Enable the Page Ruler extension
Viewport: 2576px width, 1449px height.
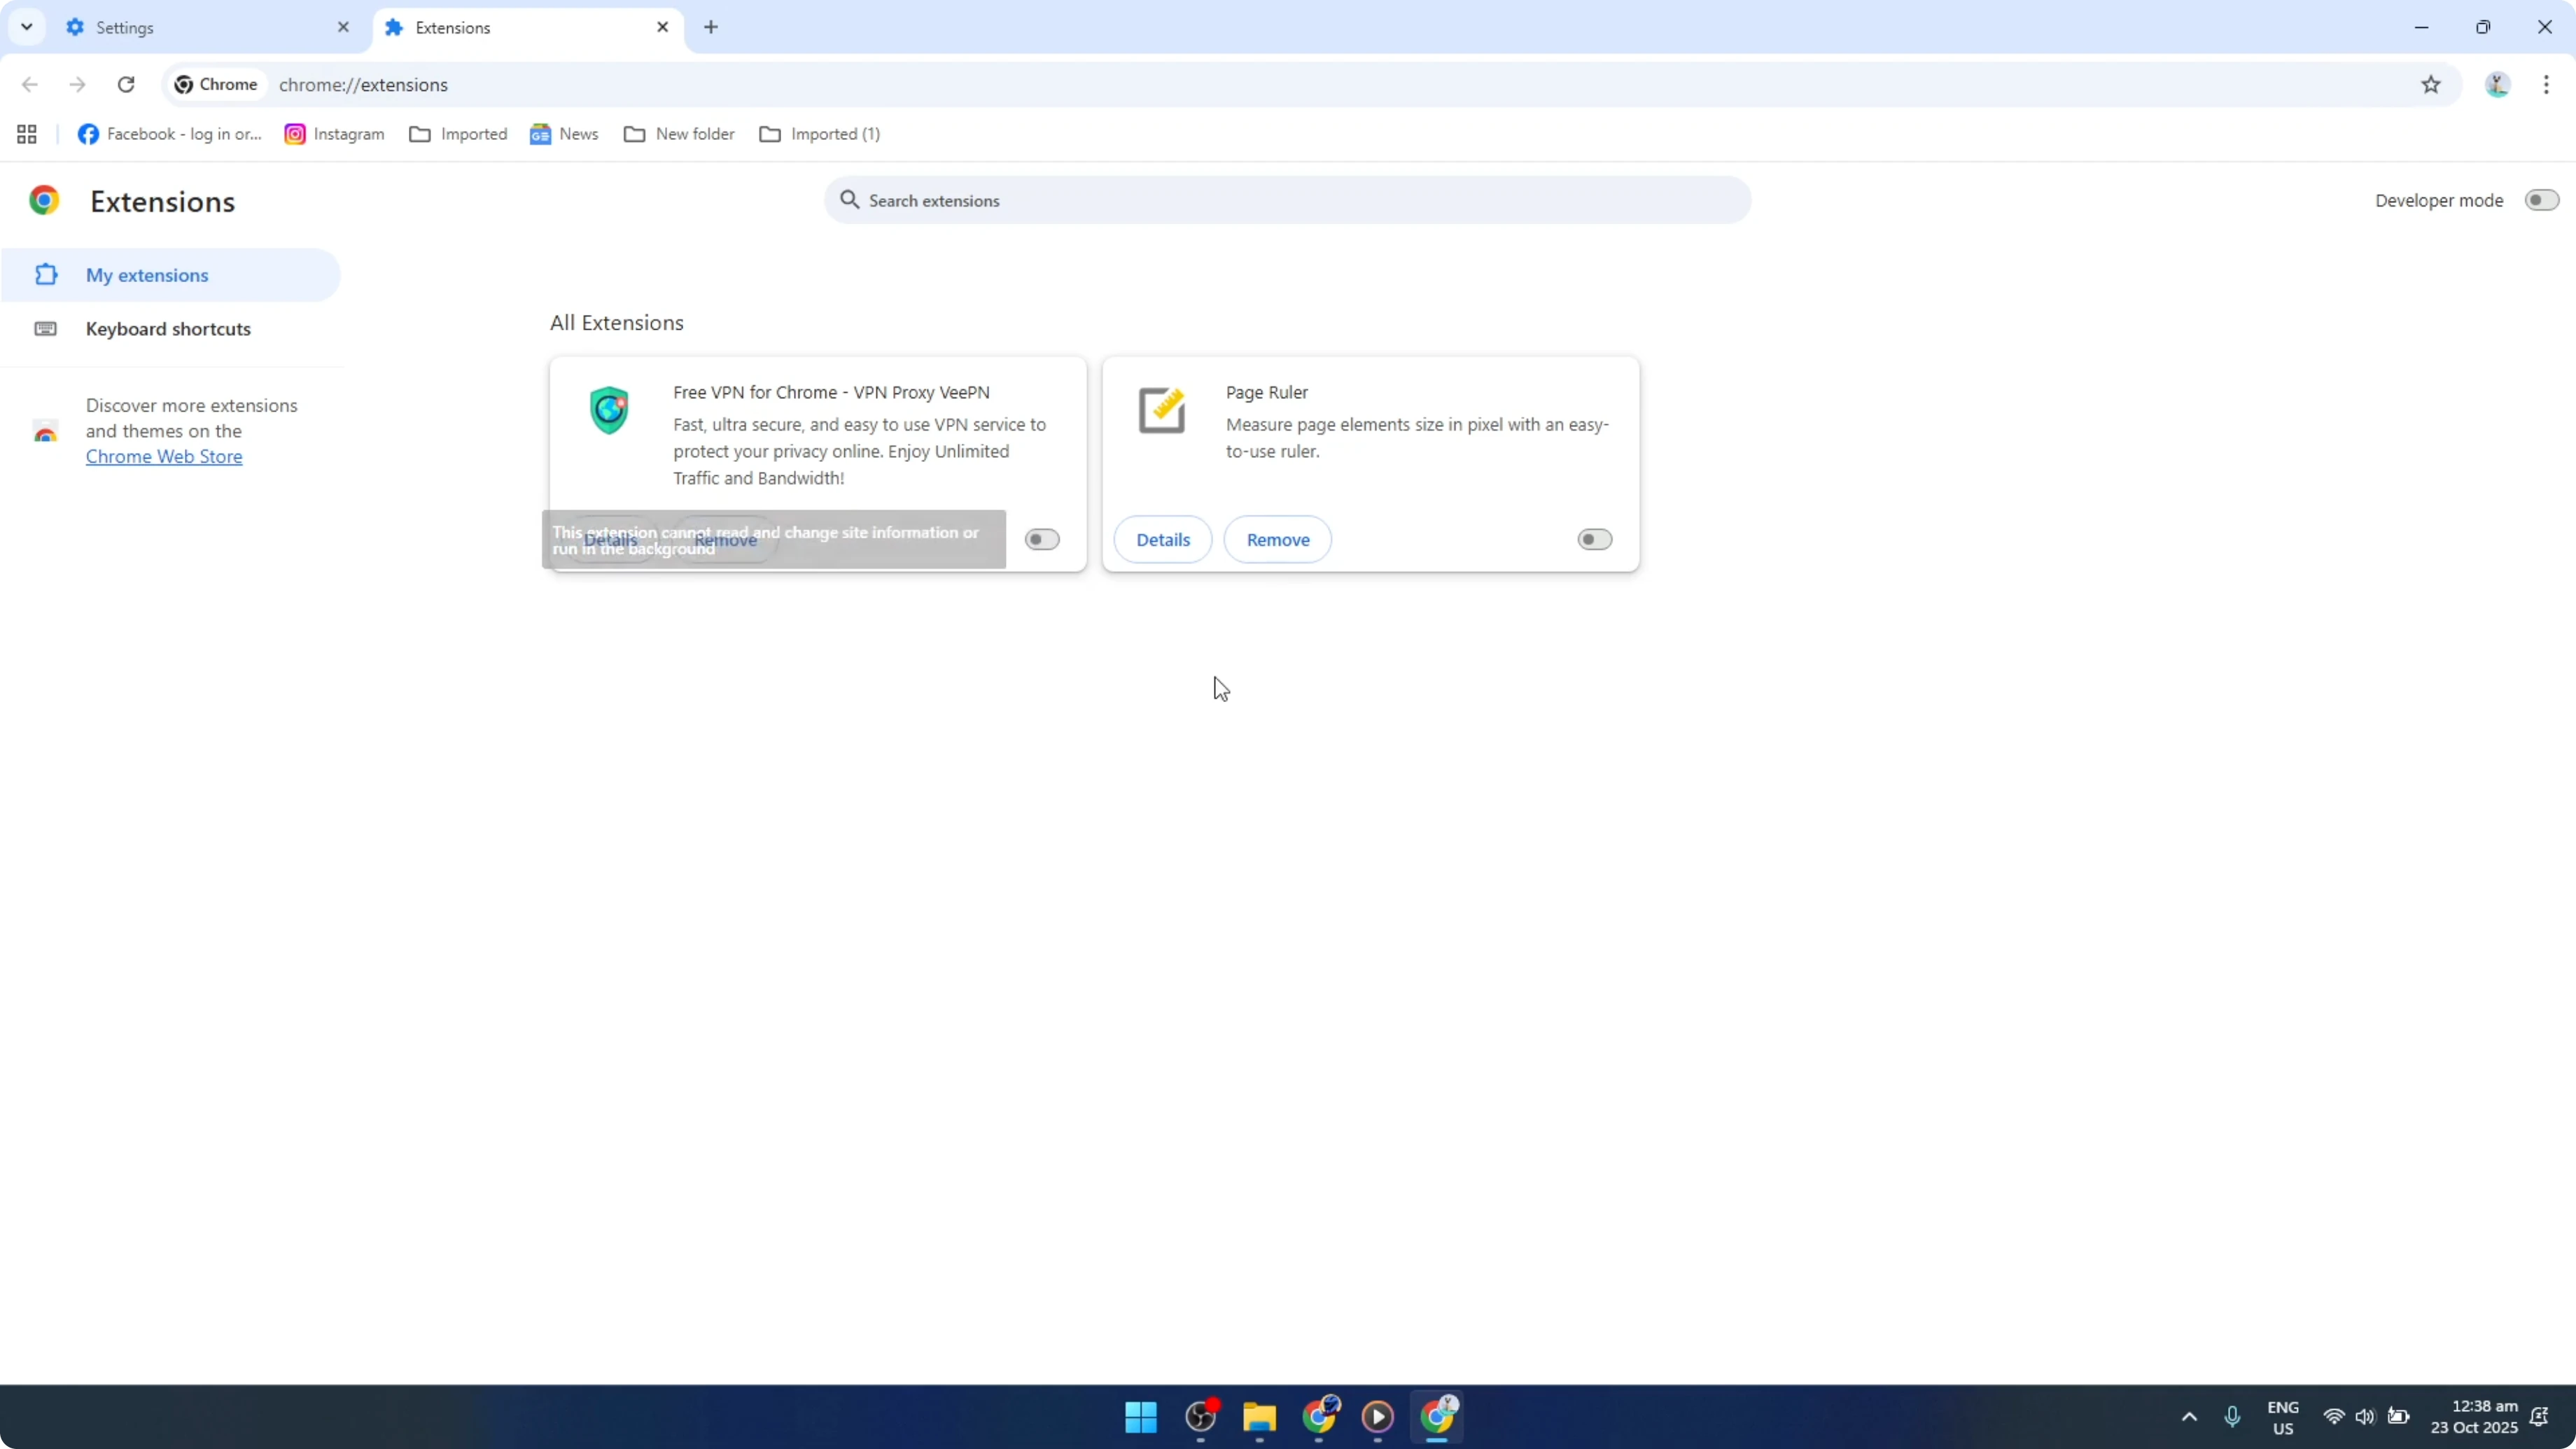coord(1593,539)
